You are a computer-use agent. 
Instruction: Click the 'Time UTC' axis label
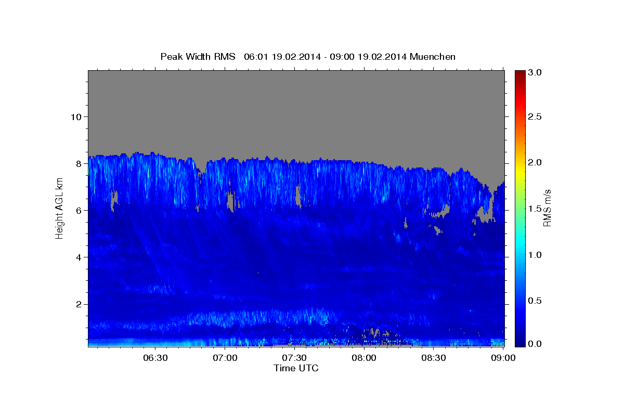296,368
